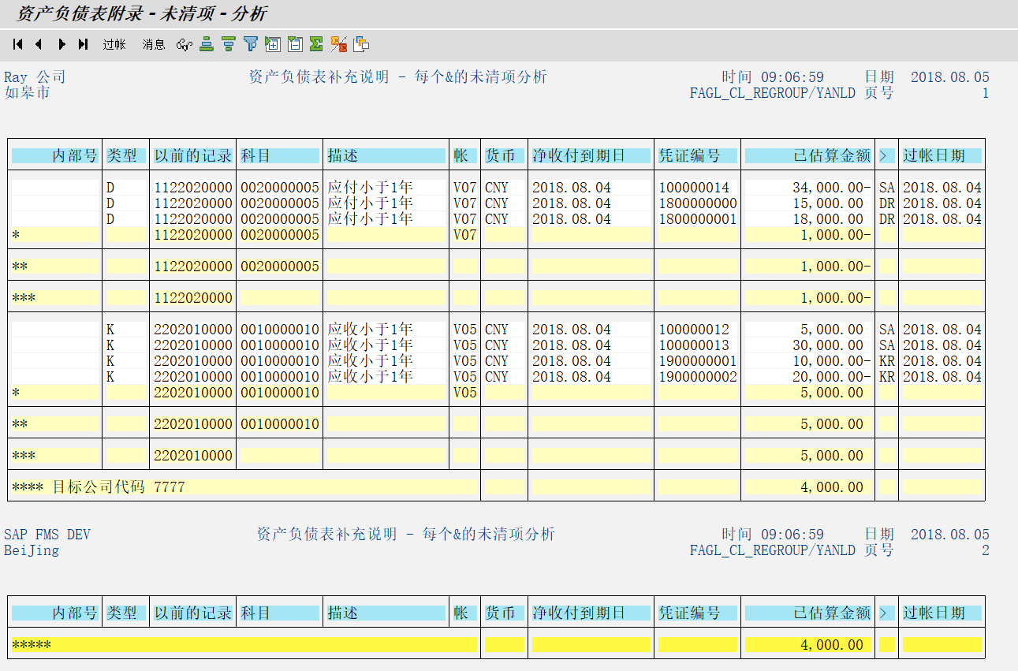
Task: Sort the list in ascending order
Action: coord(207,44)
